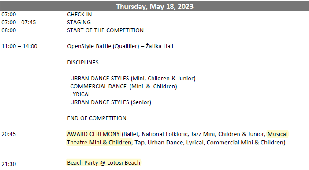
Task: Select START OF THE COMPETITION text
Action: point(105,30)
